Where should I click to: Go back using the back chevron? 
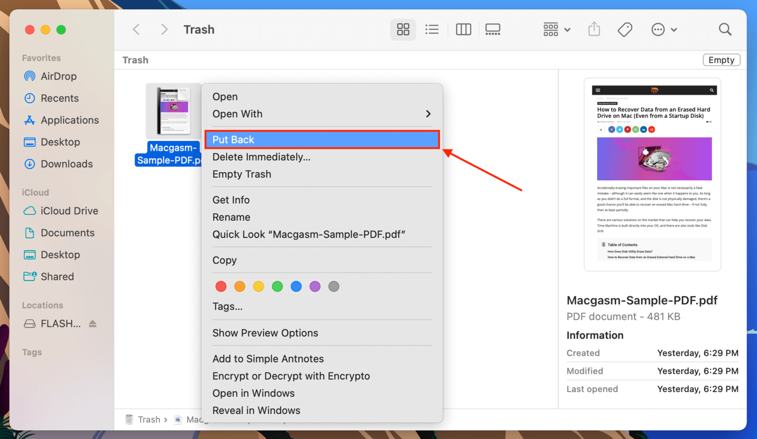[x=136, y=29]
